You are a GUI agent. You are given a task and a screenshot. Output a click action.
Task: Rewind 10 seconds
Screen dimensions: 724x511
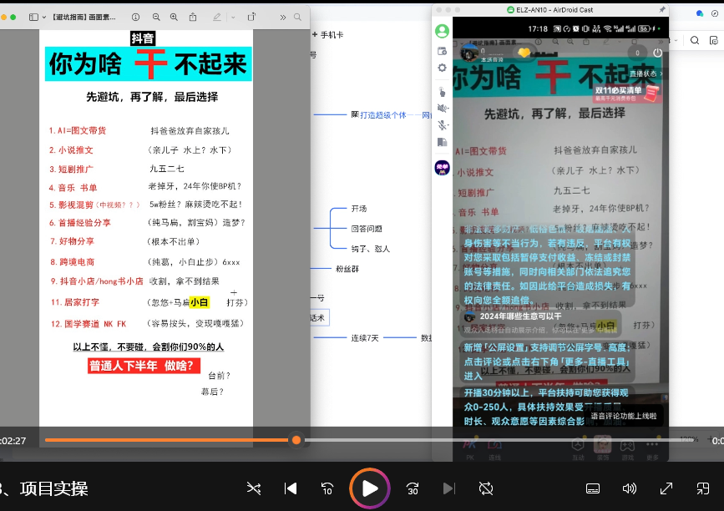pos(327,488)
